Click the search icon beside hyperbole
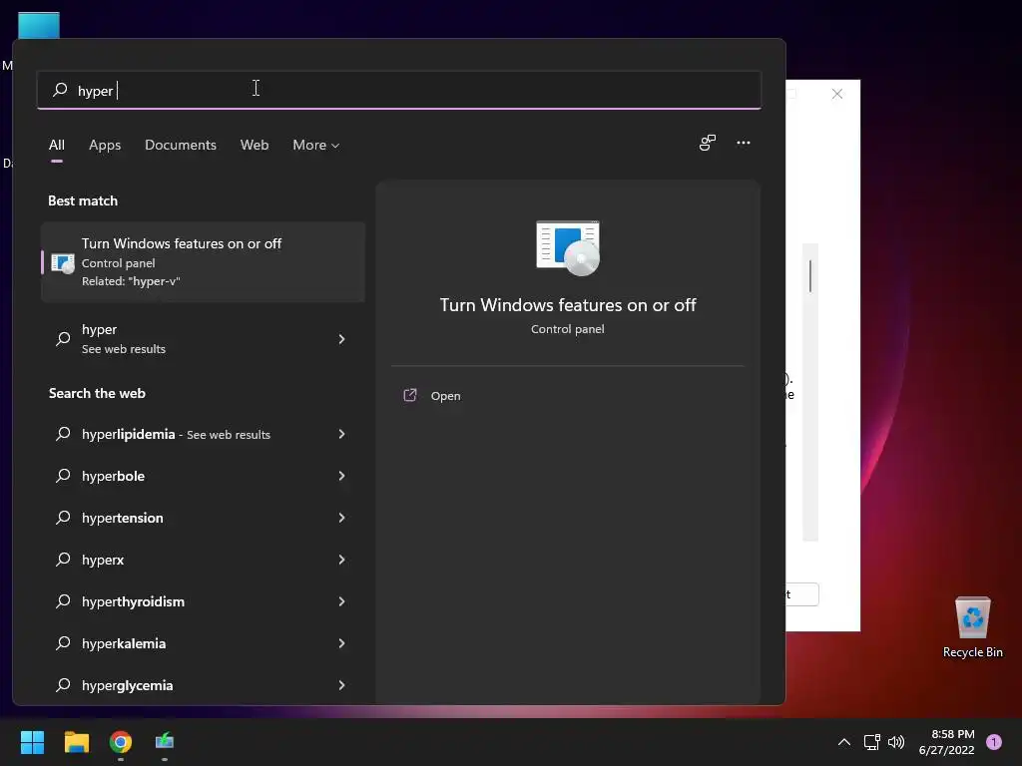 tap(63, 476)
